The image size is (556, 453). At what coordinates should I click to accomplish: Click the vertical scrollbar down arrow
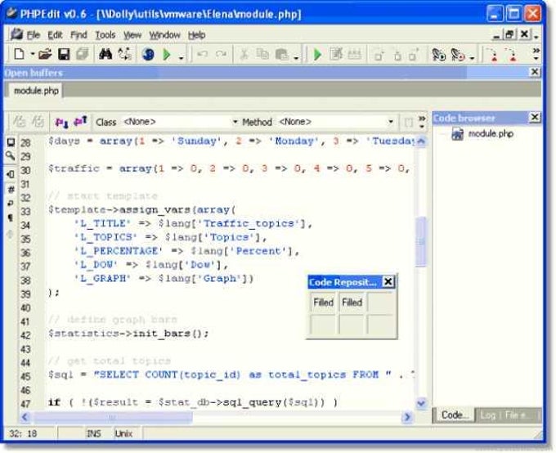(421, 403)
